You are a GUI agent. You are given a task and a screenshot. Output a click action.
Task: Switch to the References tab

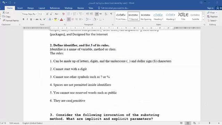click(x=55, y=8)
